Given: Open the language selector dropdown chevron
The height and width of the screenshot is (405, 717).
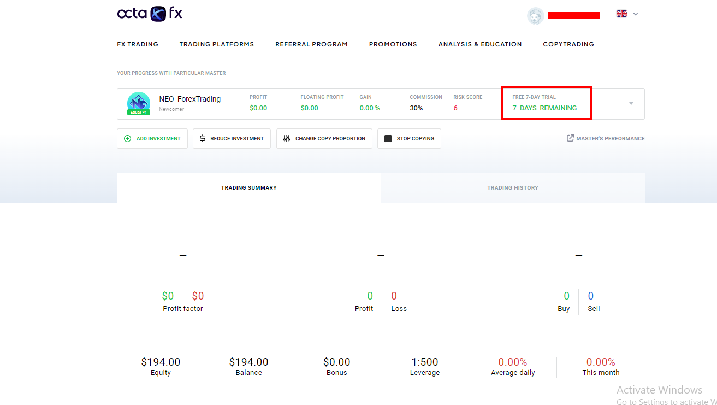Looking at the screenshot, I should click(x=635, y=14).
